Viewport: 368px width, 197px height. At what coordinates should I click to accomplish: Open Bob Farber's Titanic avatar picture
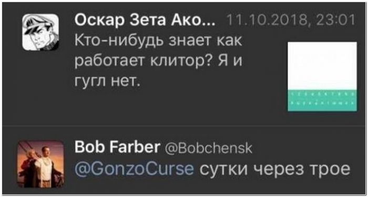(x=41, y=164)
